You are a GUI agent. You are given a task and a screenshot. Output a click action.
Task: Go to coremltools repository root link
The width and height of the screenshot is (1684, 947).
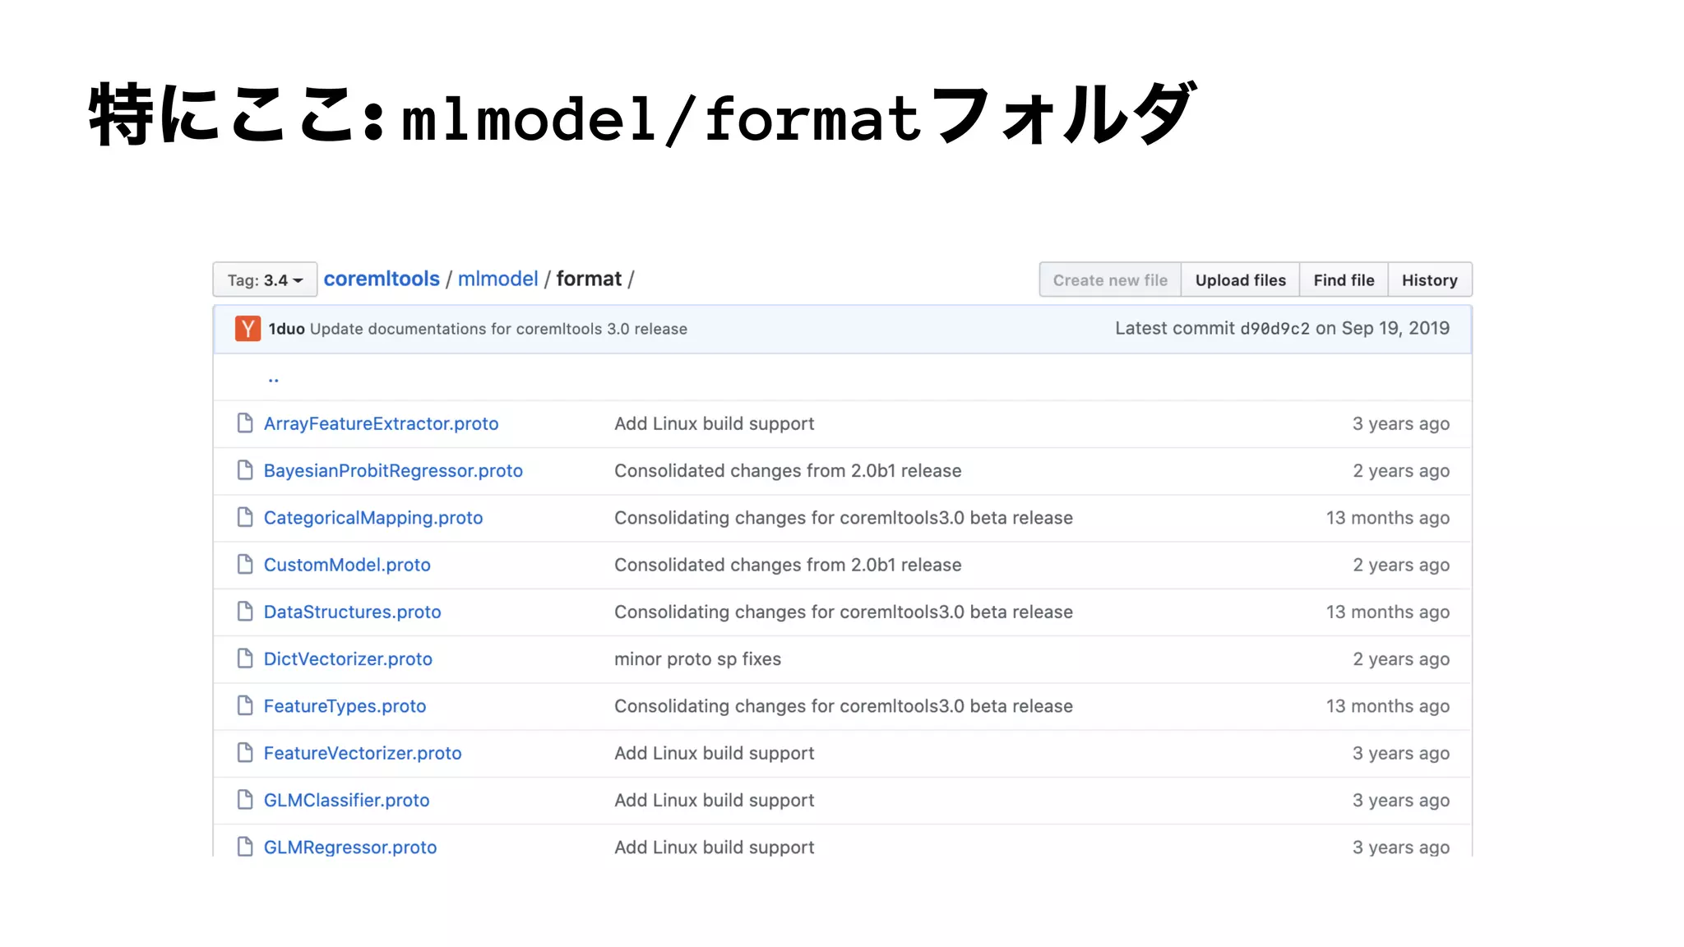pyautogui.click(x=382, y=279)
